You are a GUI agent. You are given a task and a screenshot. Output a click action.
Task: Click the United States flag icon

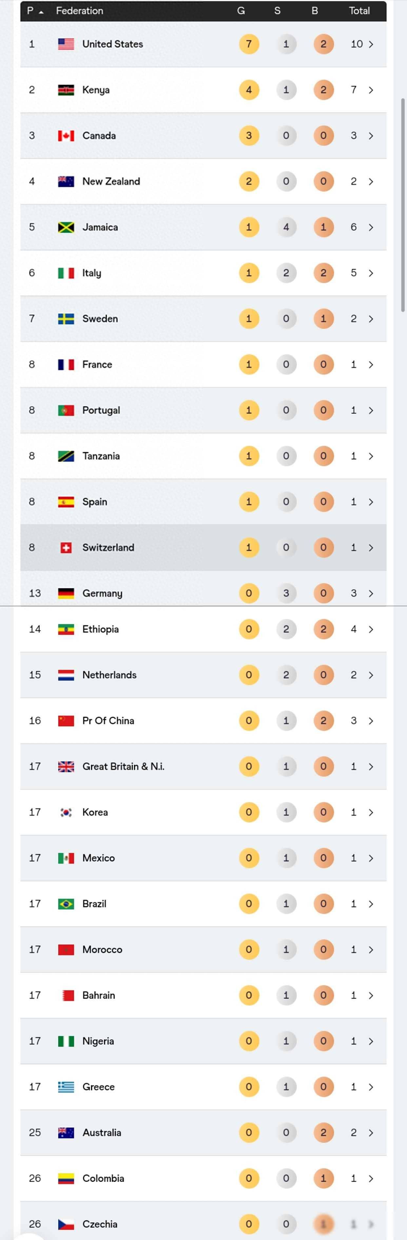tap(66, 44)
